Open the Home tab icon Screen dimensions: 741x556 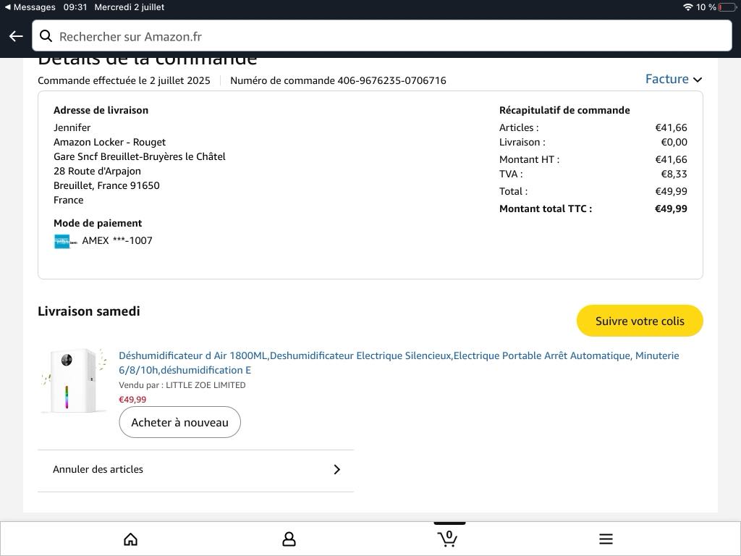[x=131, y=539]
